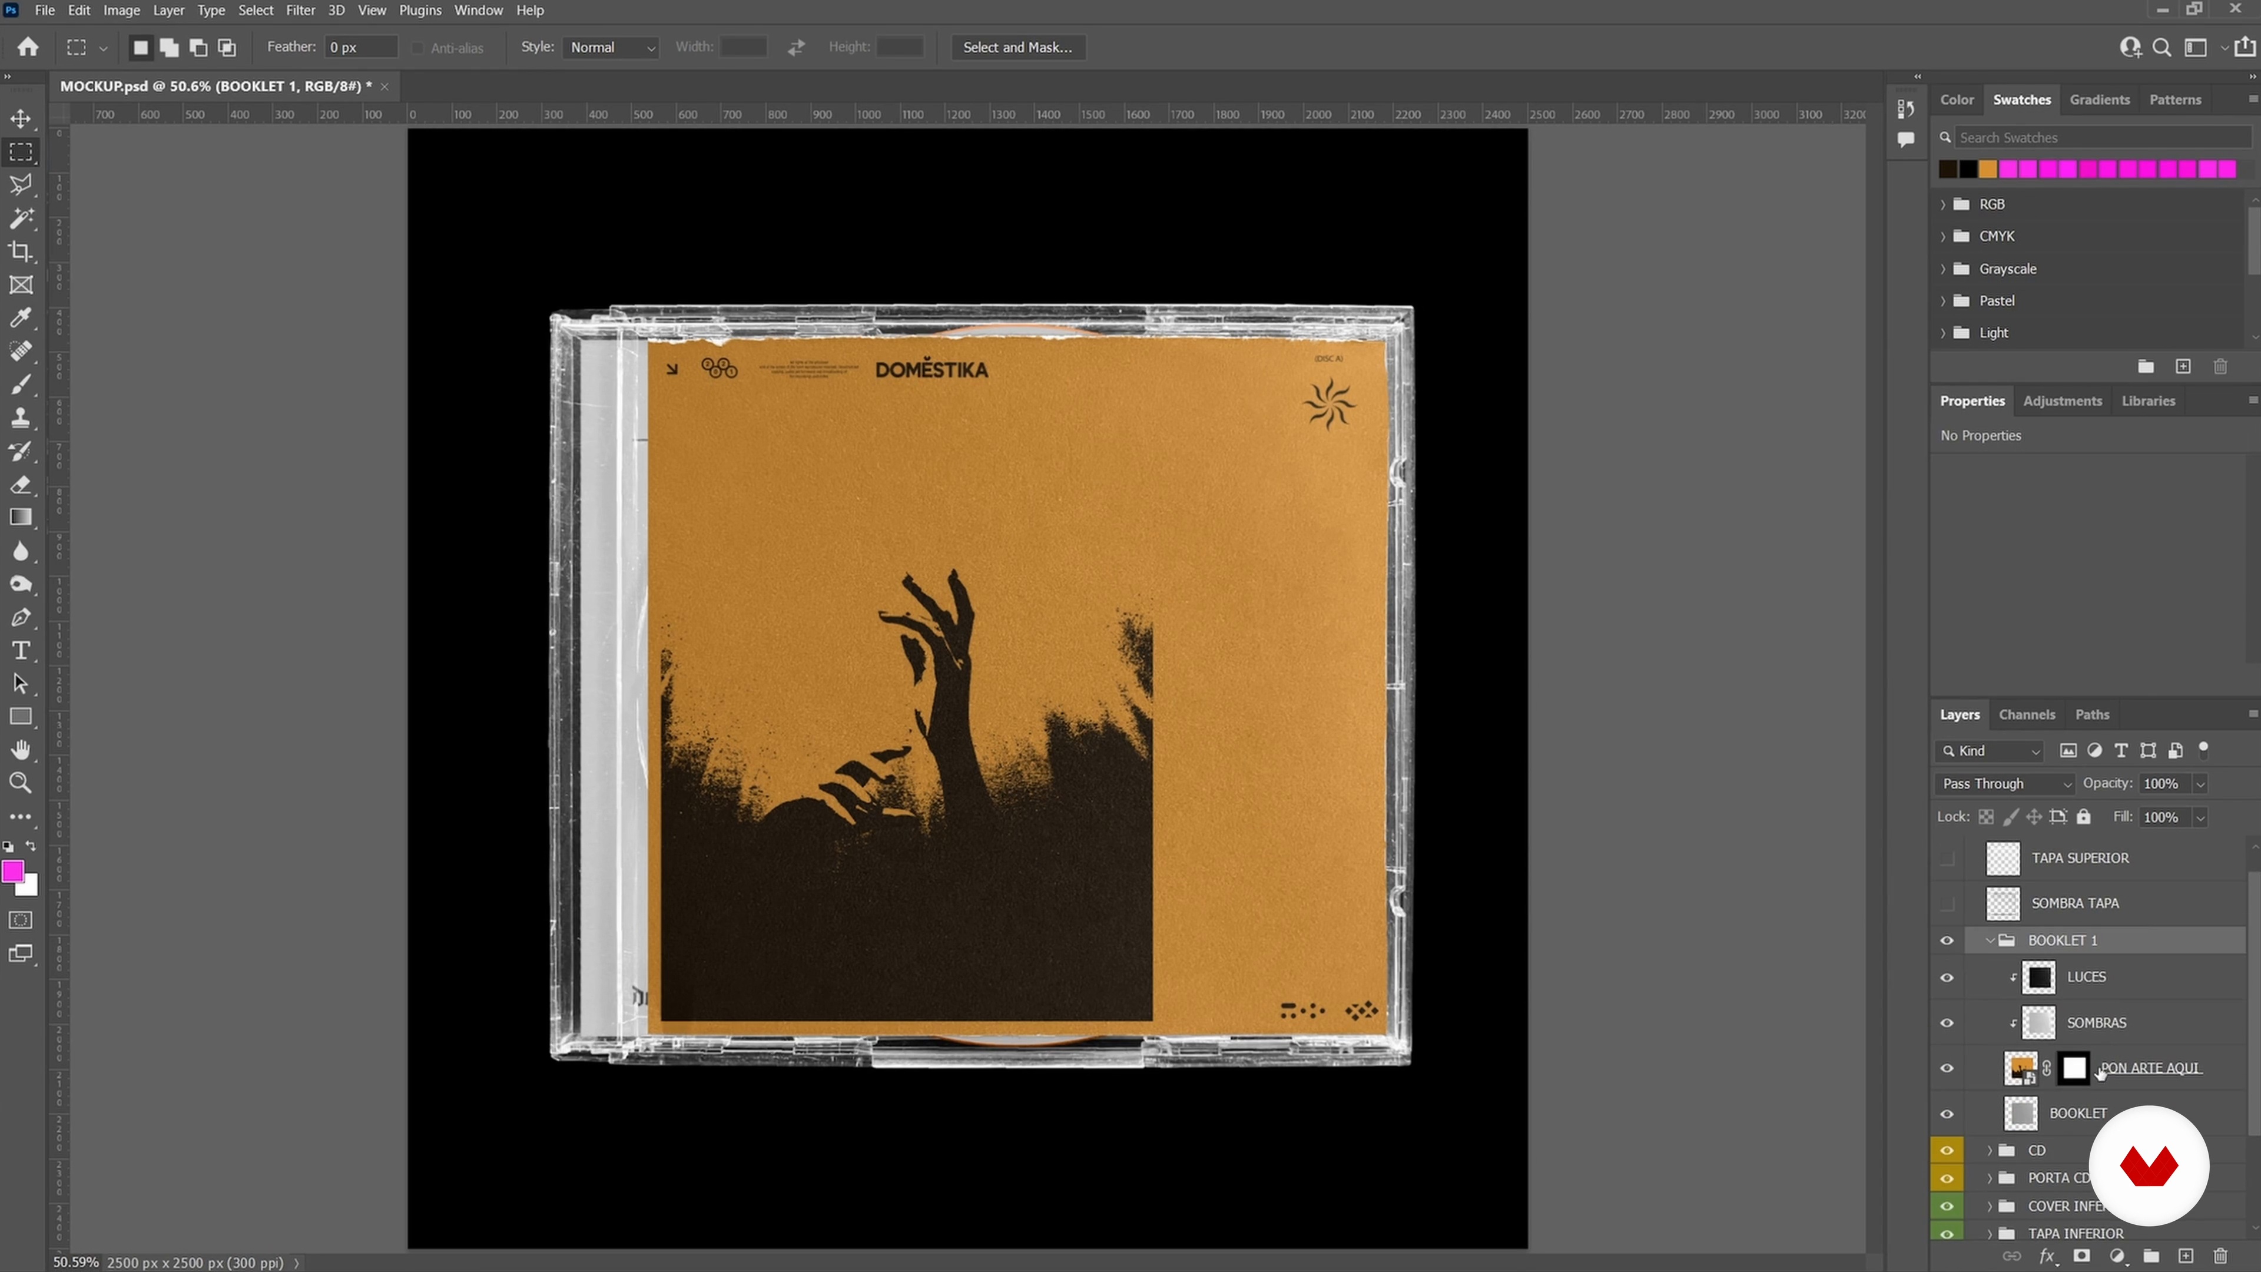The height and width of the screenshot is (1272, 2261).
Task: Select the Gradient tool
Action: pyautogui.click(x=21, y=517)
